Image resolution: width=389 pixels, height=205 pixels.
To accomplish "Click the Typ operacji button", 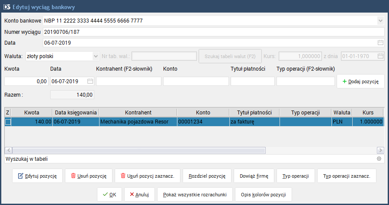I will (296, 176).
